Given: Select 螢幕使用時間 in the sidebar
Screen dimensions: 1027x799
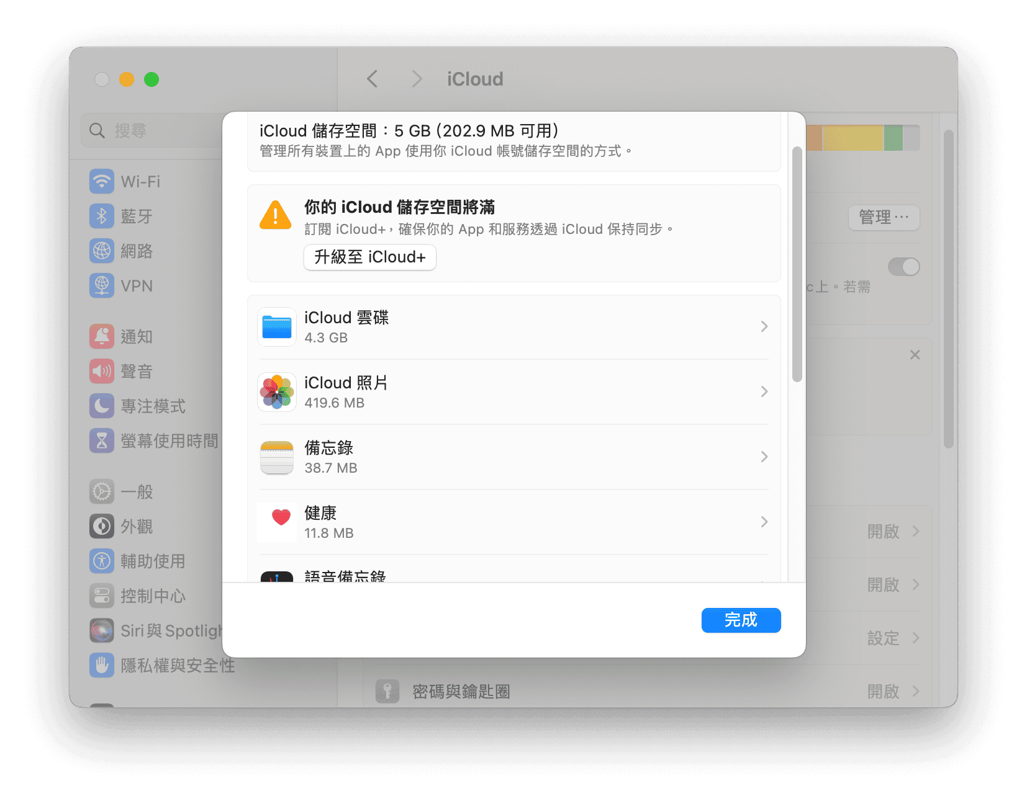Looking at the screenshot, I should 170,440.
